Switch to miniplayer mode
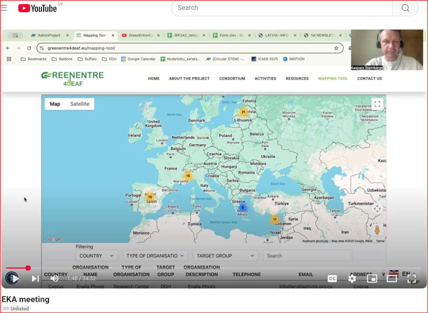 (x=372, y=278)
